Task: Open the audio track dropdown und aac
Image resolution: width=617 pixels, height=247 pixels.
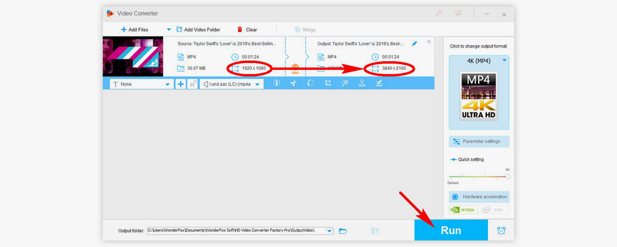Action: pos(232,84)
